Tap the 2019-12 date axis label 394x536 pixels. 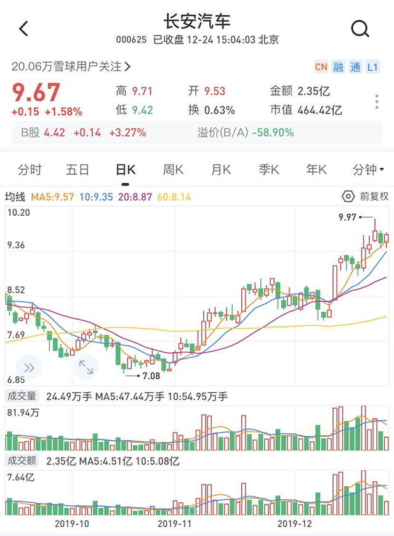tap(295, 523)
